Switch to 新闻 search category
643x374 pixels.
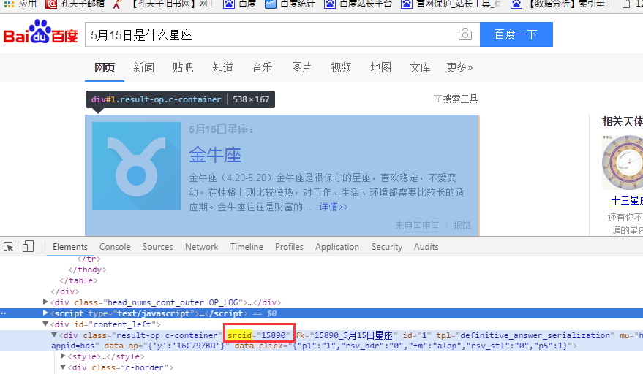143,68
